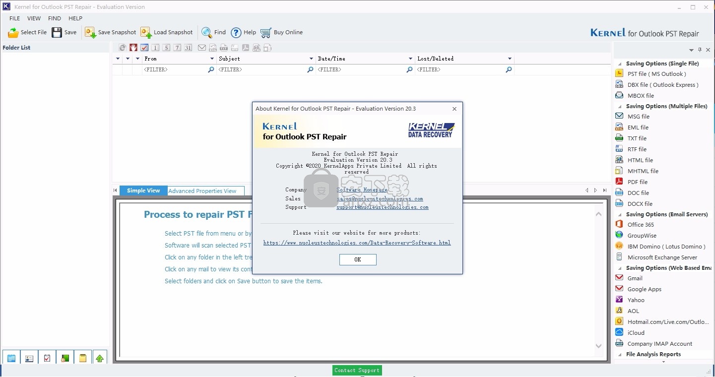Collapse the File Analysis Reports group

point(620,355)
